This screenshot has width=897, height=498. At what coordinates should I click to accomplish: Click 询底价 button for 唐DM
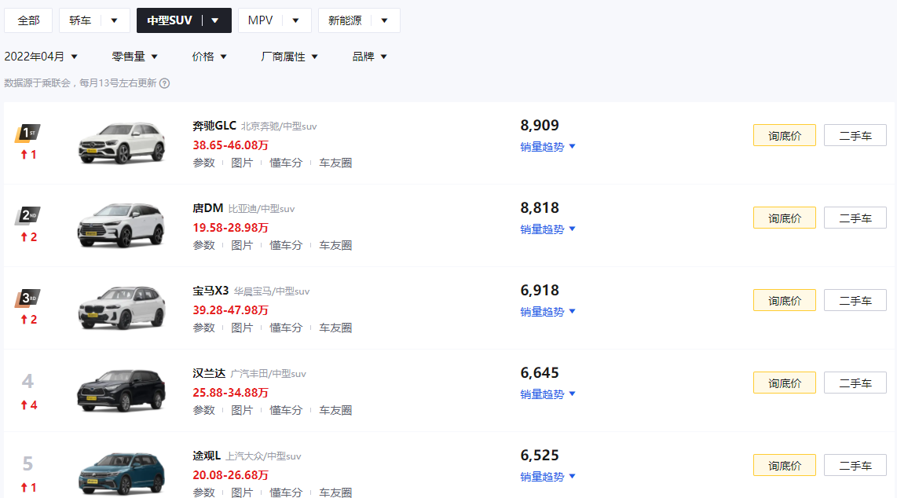click(x=785, y=218)
